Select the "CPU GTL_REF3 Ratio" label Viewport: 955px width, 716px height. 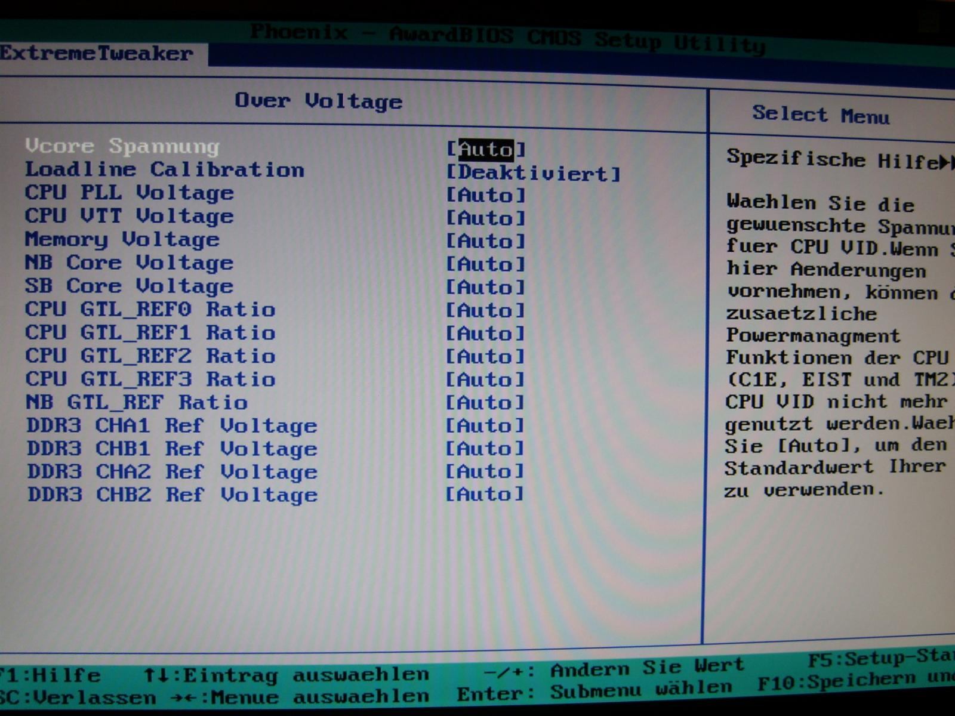[150, 379]
